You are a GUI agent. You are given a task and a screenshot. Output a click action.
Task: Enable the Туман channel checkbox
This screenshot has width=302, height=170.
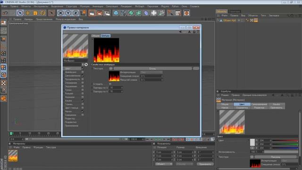(83, 90)
